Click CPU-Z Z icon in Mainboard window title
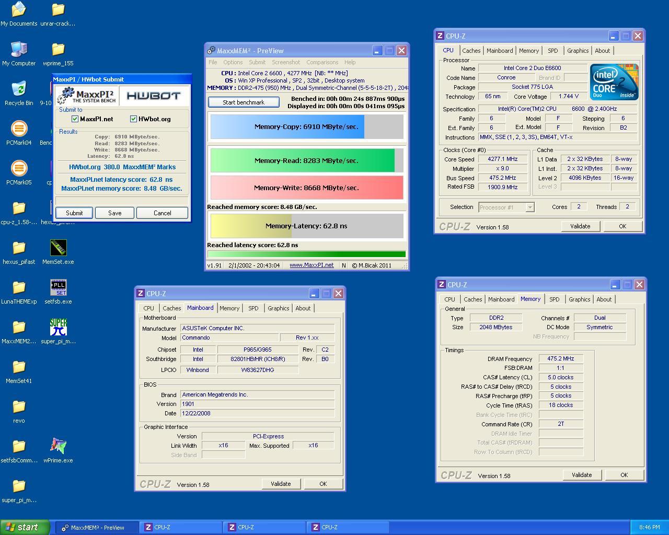669x535 pixels. pyautogui.click(x=140, y=294)
